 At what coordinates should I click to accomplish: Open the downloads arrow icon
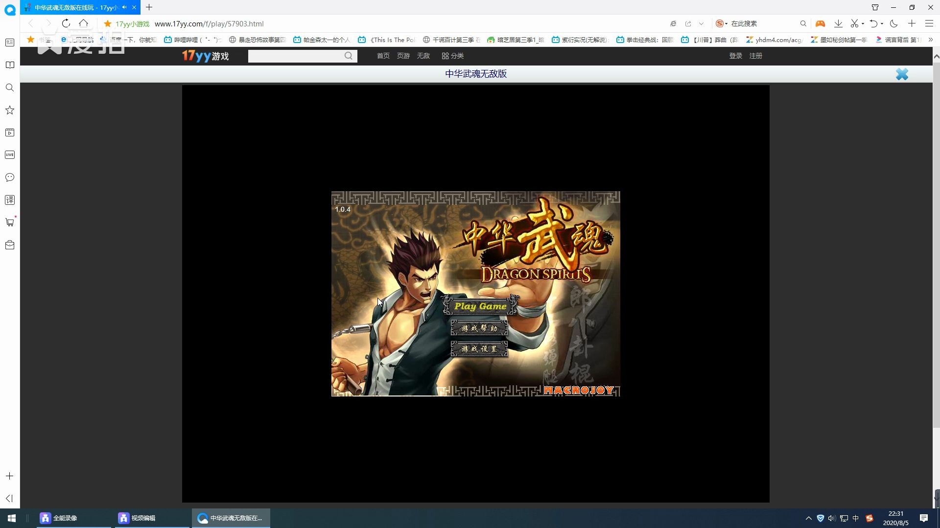[x=838, y=23]
